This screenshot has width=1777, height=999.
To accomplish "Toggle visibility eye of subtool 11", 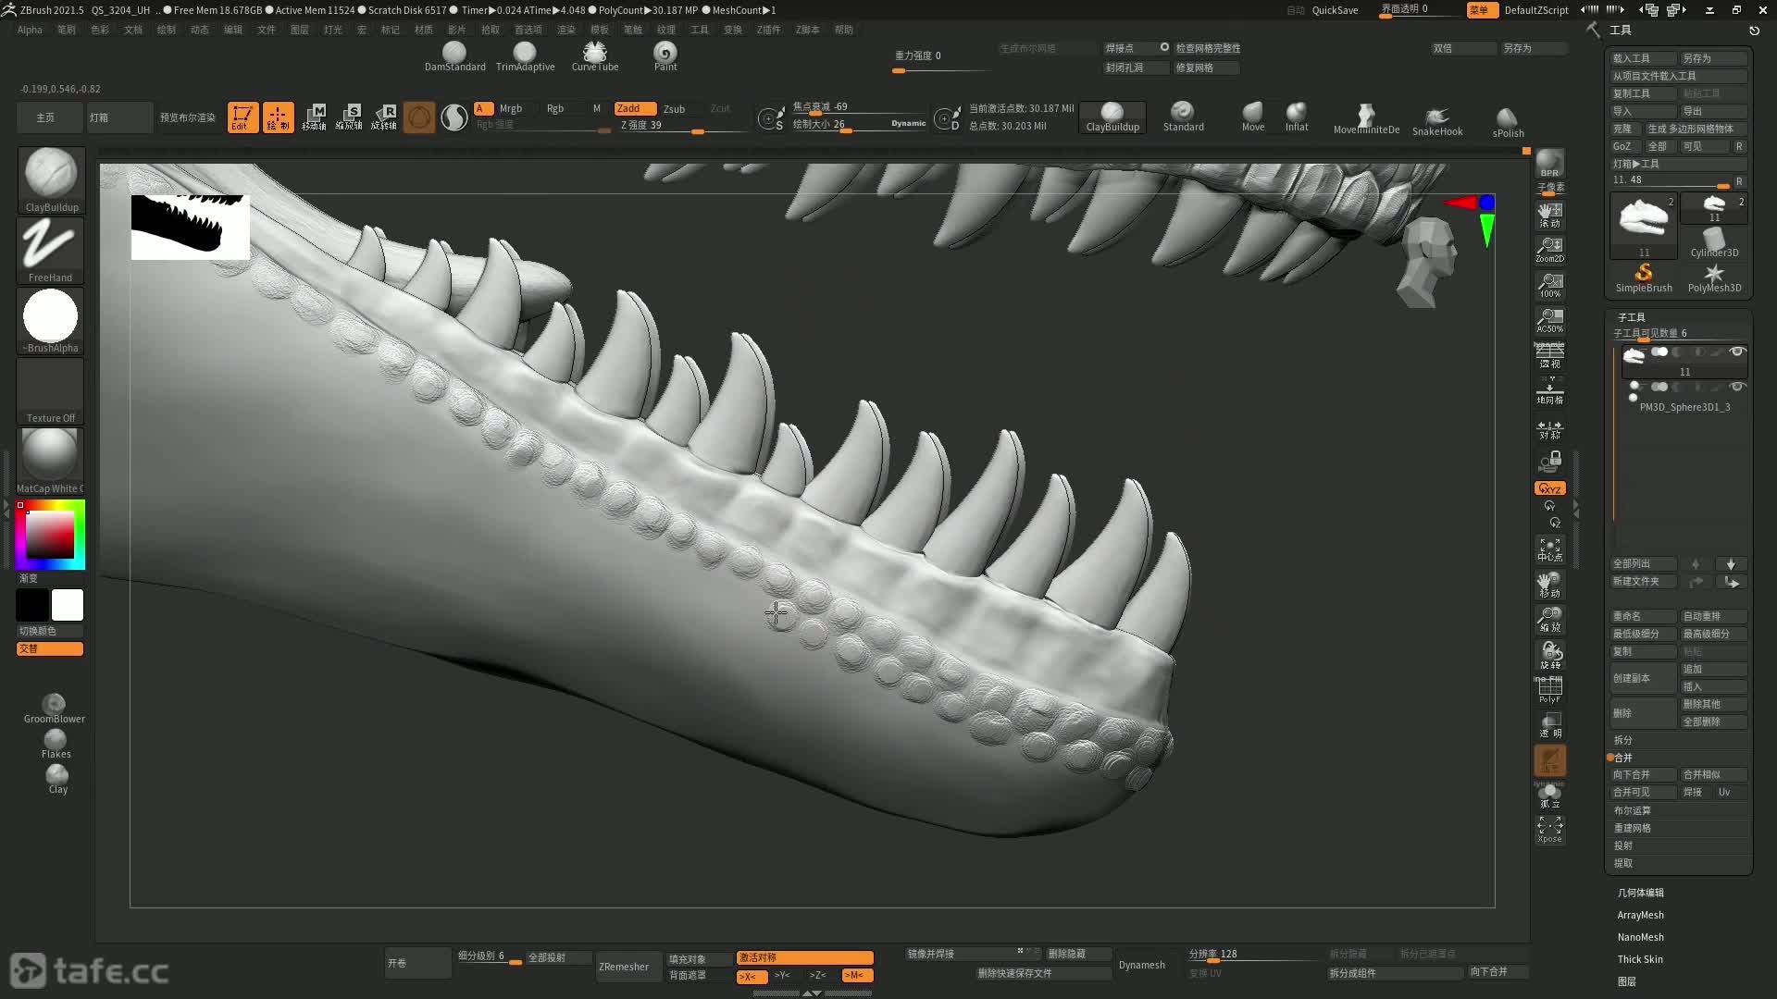I will tap(1737, 351).
